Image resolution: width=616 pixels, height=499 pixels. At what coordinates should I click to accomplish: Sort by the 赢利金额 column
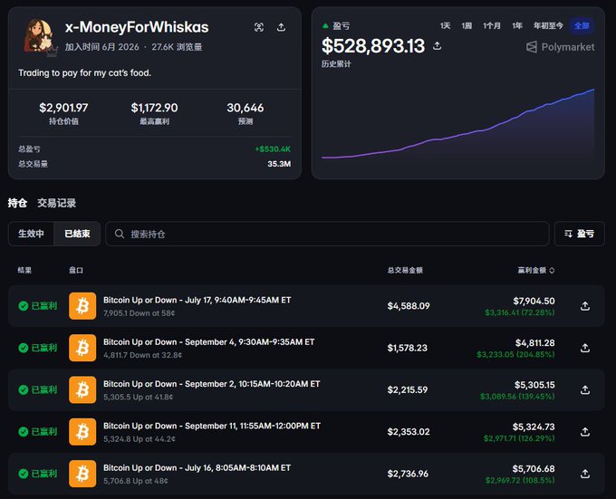click(x=536, y=270)
